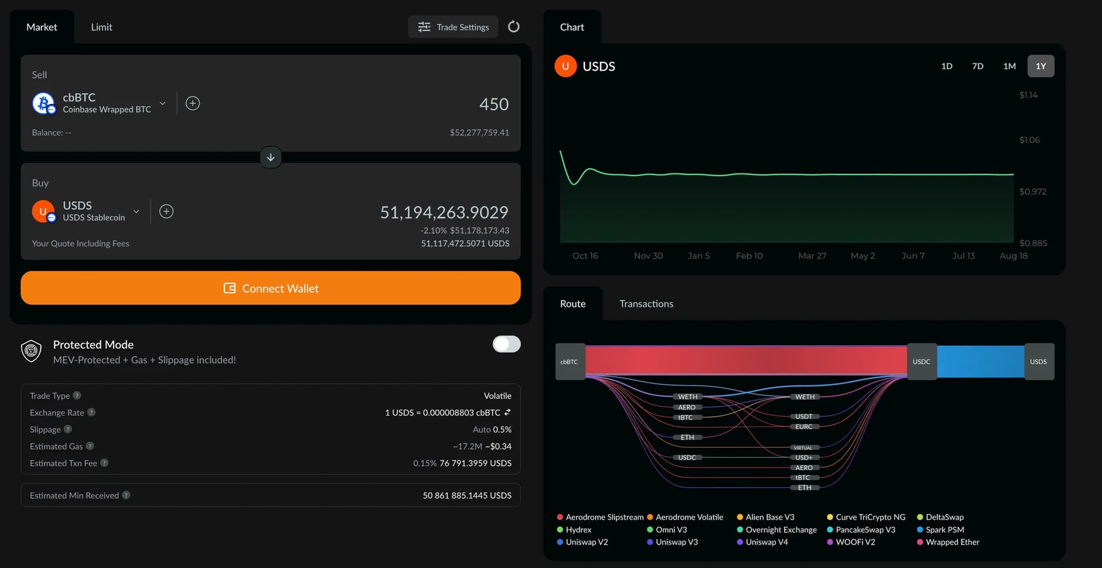Image resolution: width=1102 pixels, height=568 pixels.
Task: Click the help icon next to Estimated Txn Fee
Action: pos(104,462)
